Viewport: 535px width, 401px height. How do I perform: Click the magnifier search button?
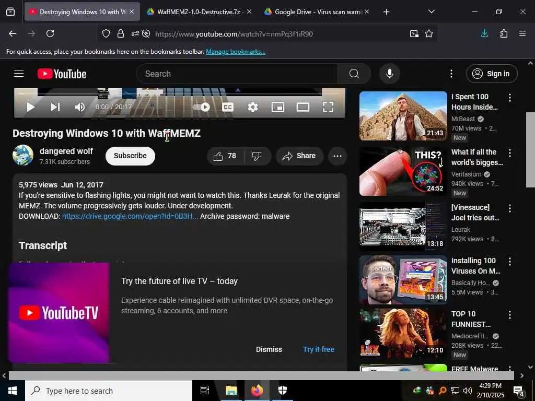[354, 74]
